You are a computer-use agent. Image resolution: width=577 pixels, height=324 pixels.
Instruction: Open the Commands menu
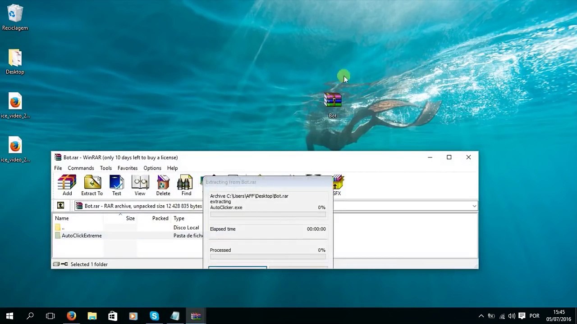(x=81, y=168)
